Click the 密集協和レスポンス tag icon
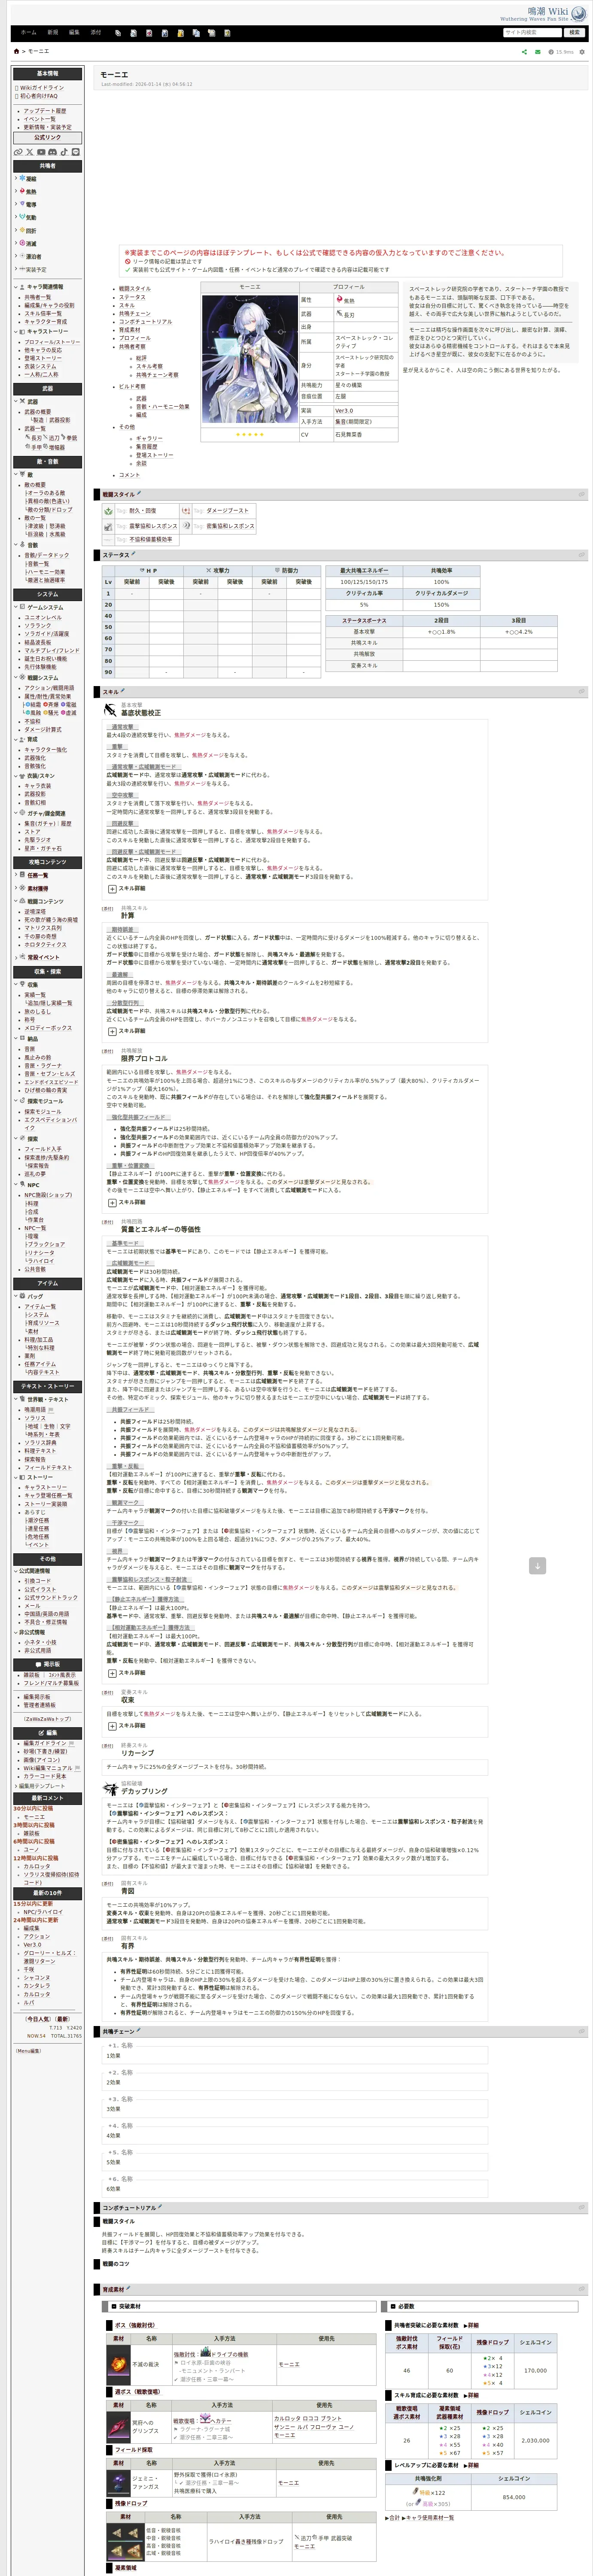 (186, 525)
